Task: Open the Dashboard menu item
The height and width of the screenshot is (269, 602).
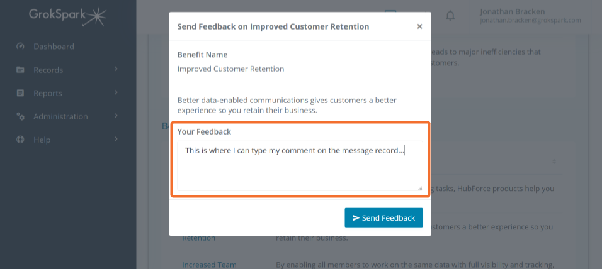Action: (x=54, y=47)
